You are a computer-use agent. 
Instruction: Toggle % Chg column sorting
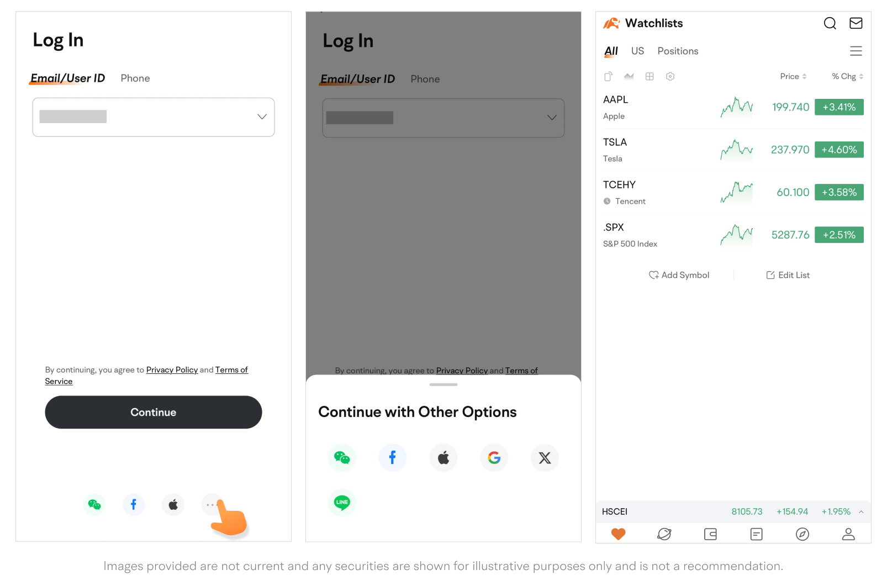847,76
